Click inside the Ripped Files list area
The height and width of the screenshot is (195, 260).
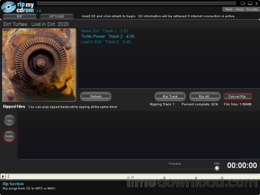point(139,135)
